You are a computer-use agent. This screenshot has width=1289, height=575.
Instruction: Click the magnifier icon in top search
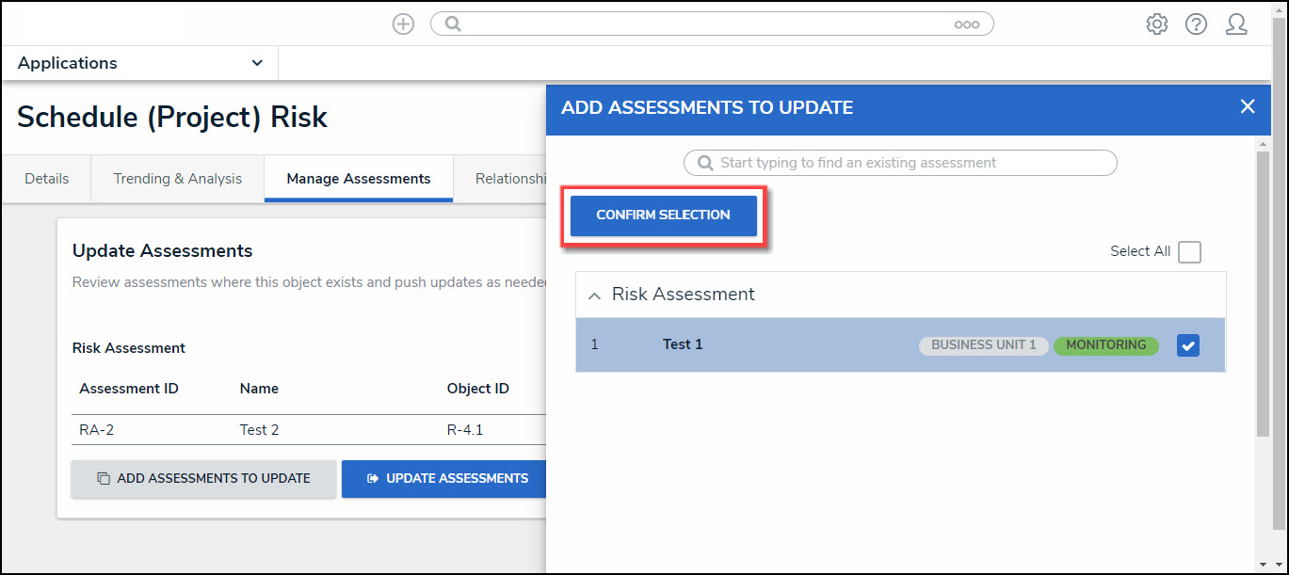(453, 24)
